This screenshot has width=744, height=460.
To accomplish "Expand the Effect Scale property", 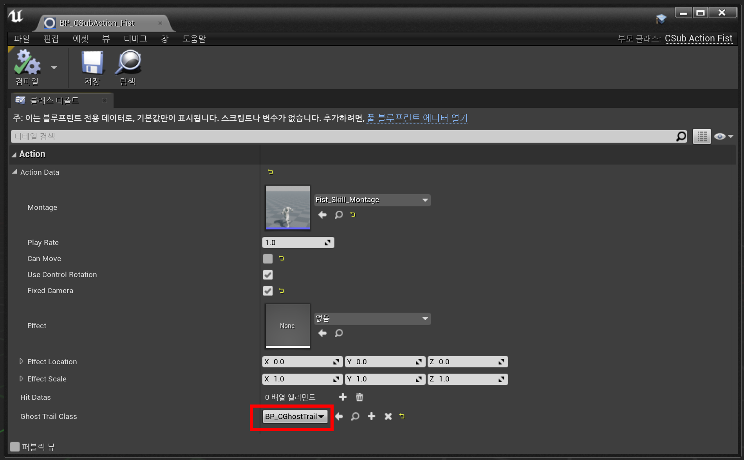I will click(21, 379).
